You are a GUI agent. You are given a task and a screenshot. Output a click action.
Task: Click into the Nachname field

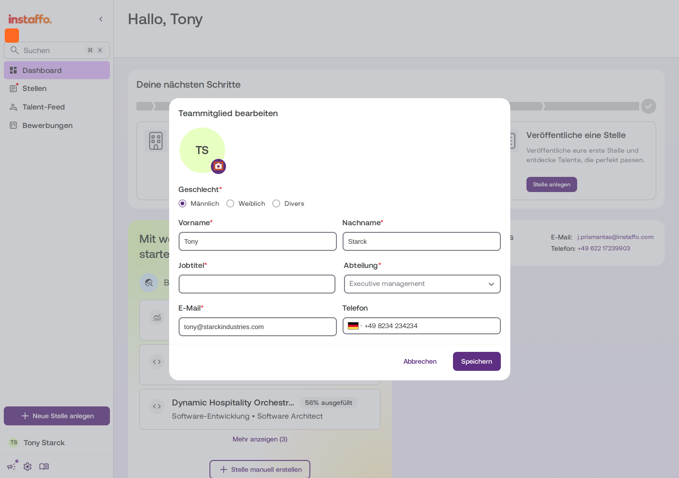click(422, 241)
